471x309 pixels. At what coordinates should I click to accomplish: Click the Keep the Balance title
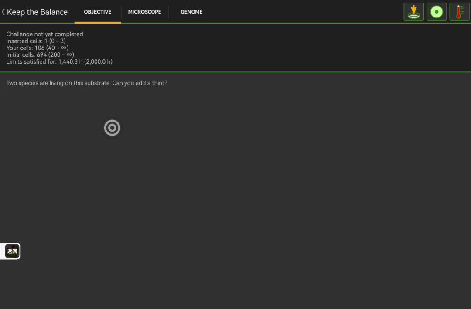(37, 12)
